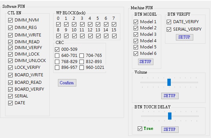Screen dimensions: 211x138
Task: Click the Confirm button
Action: [67, 83]
